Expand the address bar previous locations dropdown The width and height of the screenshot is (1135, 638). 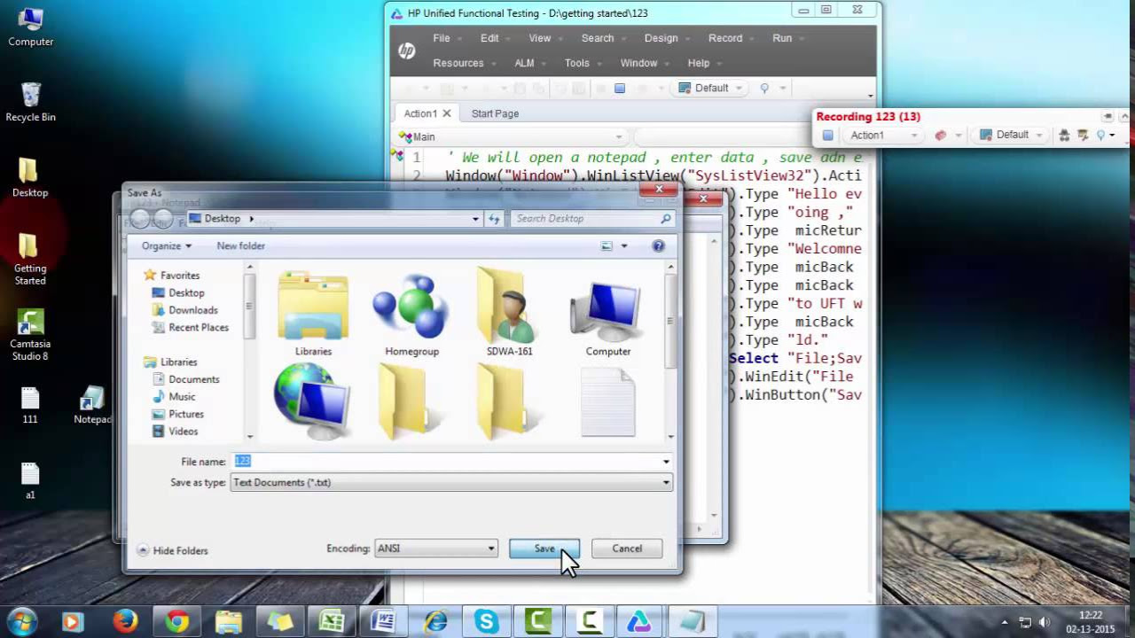475,219
